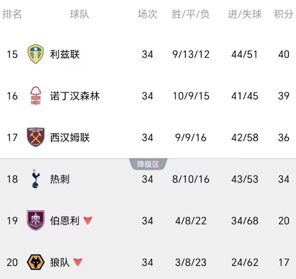Click the red arrow beside 狼队
Image resolution: width=296 pixels, height=279 pixels.
pyautogui.click(x=78, y=262)
